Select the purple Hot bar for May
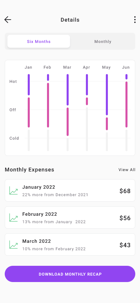This screenshot has height=303, width=140. click(x=107, y=95)
